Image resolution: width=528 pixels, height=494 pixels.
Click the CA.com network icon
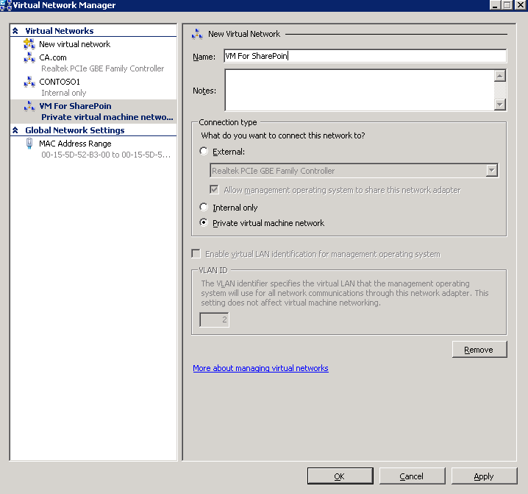coord(29,57)
